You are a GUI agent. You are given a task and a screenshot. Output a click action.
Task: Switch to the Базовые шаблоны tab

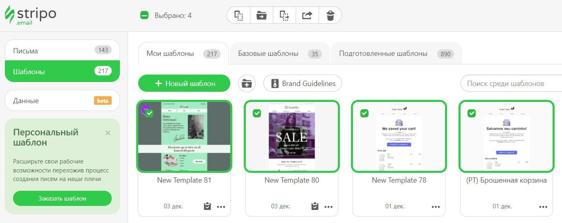[x=279, y=54]
